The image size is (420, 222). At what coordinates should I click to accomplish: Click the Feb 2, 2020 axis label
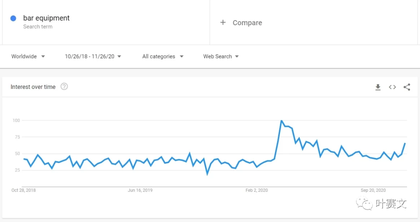(x=257, y=190)
